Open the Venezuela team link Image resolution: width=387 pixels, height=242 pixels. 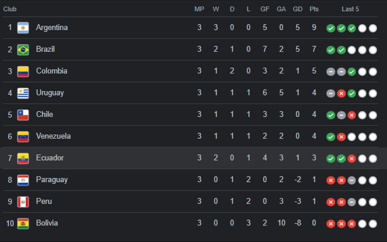click(x=53, y=136)
